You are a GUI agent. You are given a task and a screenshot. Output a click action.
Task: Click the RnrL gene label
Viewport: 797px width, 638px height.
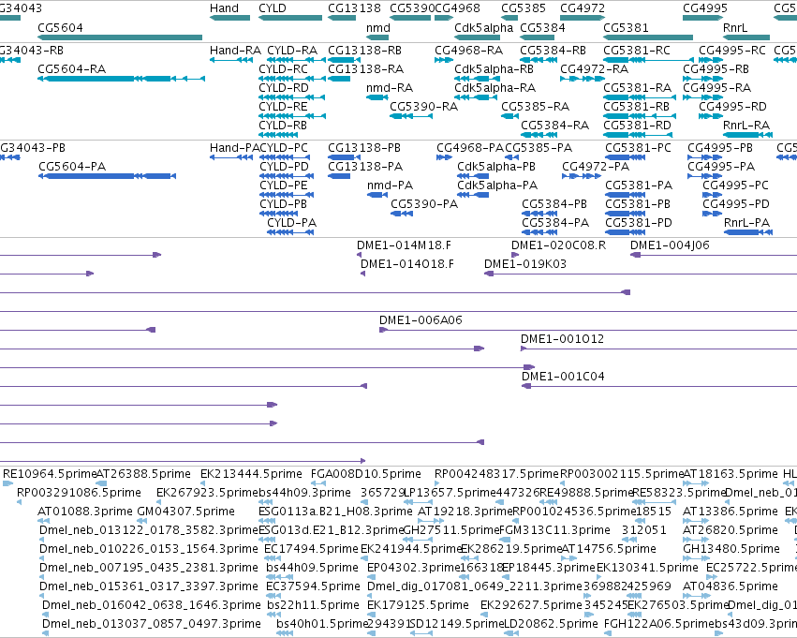tap(735, 27)
